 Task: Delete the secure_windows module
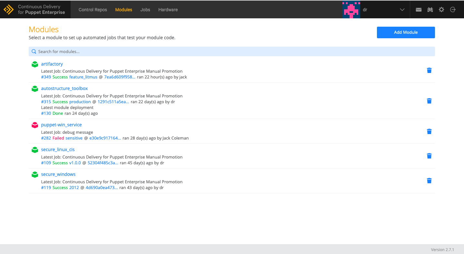pyautogui.click(x=429, y=181)
